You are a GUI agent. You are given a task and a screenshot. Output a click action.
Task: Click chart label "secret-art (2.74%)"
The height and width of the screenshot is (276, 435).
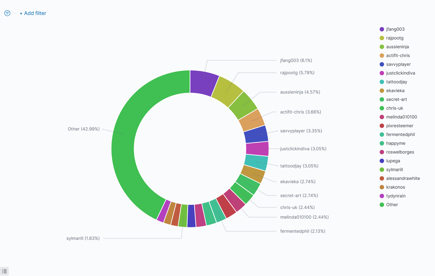(299, 195)
